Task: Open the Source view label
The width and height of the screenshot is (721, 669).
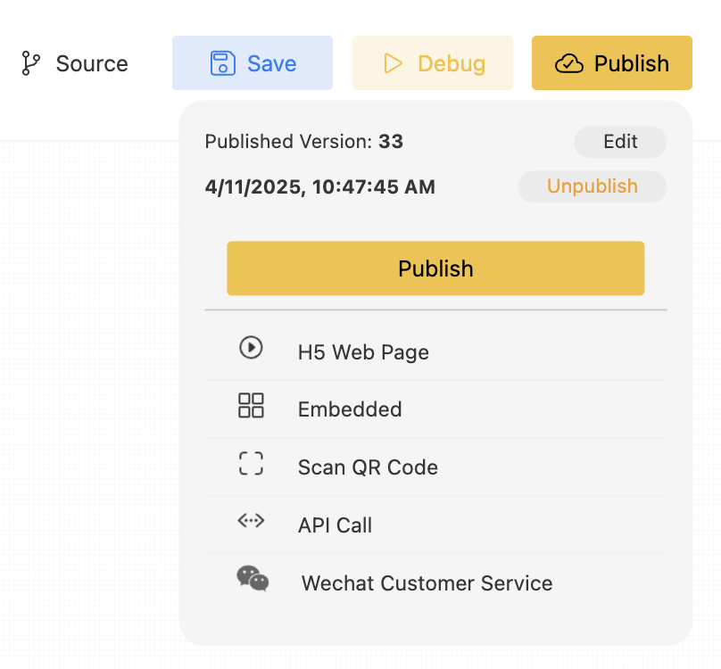Action: [92, 63]
